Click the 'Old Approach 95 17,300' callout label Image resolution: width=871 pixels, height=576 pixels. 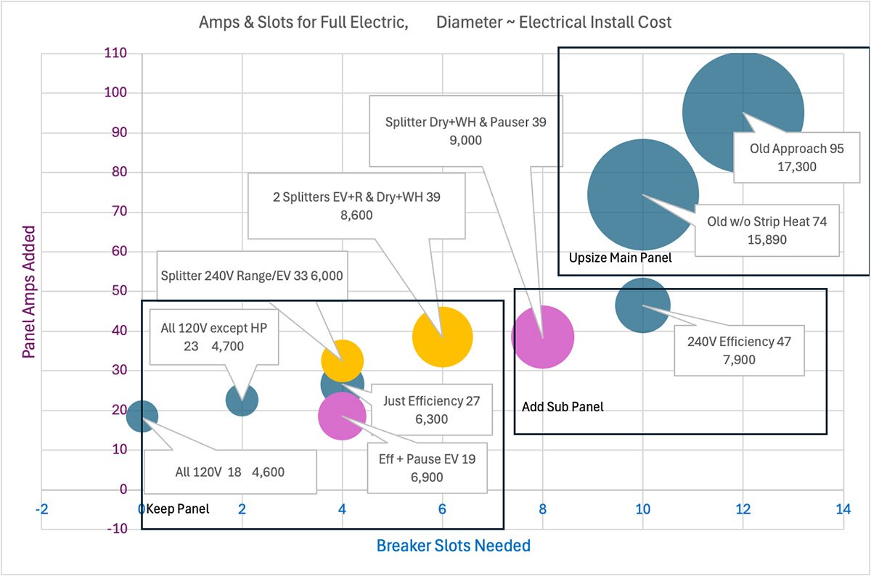(x=796, y=157)
